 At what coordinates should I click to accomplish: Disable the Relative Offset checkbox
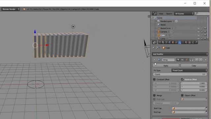pos(182,79)
